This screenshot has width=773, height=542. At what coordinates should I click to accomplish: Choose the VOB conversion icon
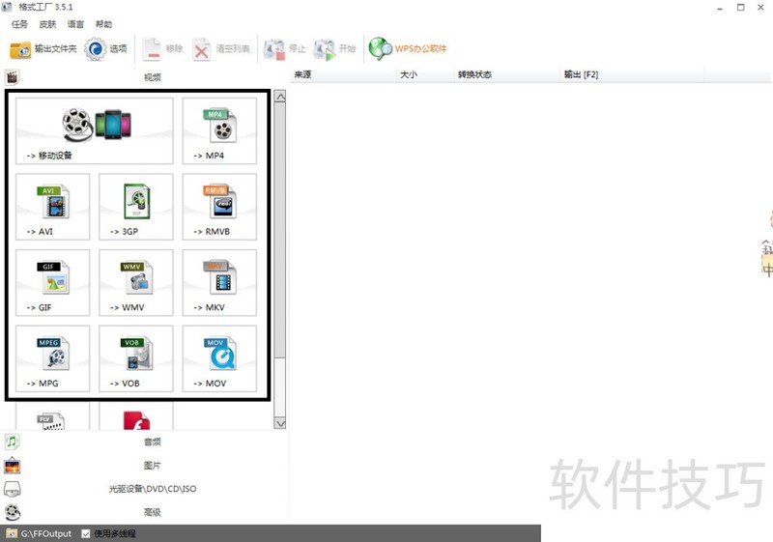click(x=136, y=358)
